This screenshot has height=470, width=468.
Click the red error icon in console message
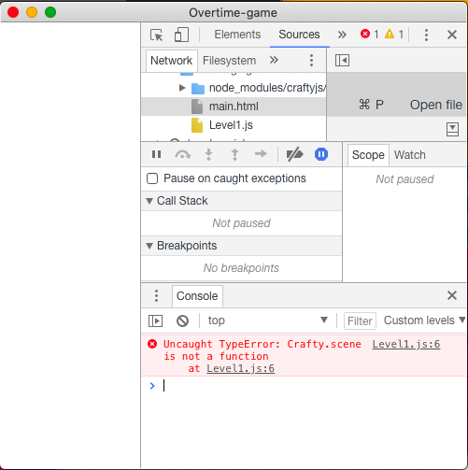[152, 344]
